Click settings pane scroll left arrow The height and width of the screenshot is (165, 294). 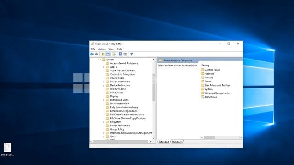[202, 137]
